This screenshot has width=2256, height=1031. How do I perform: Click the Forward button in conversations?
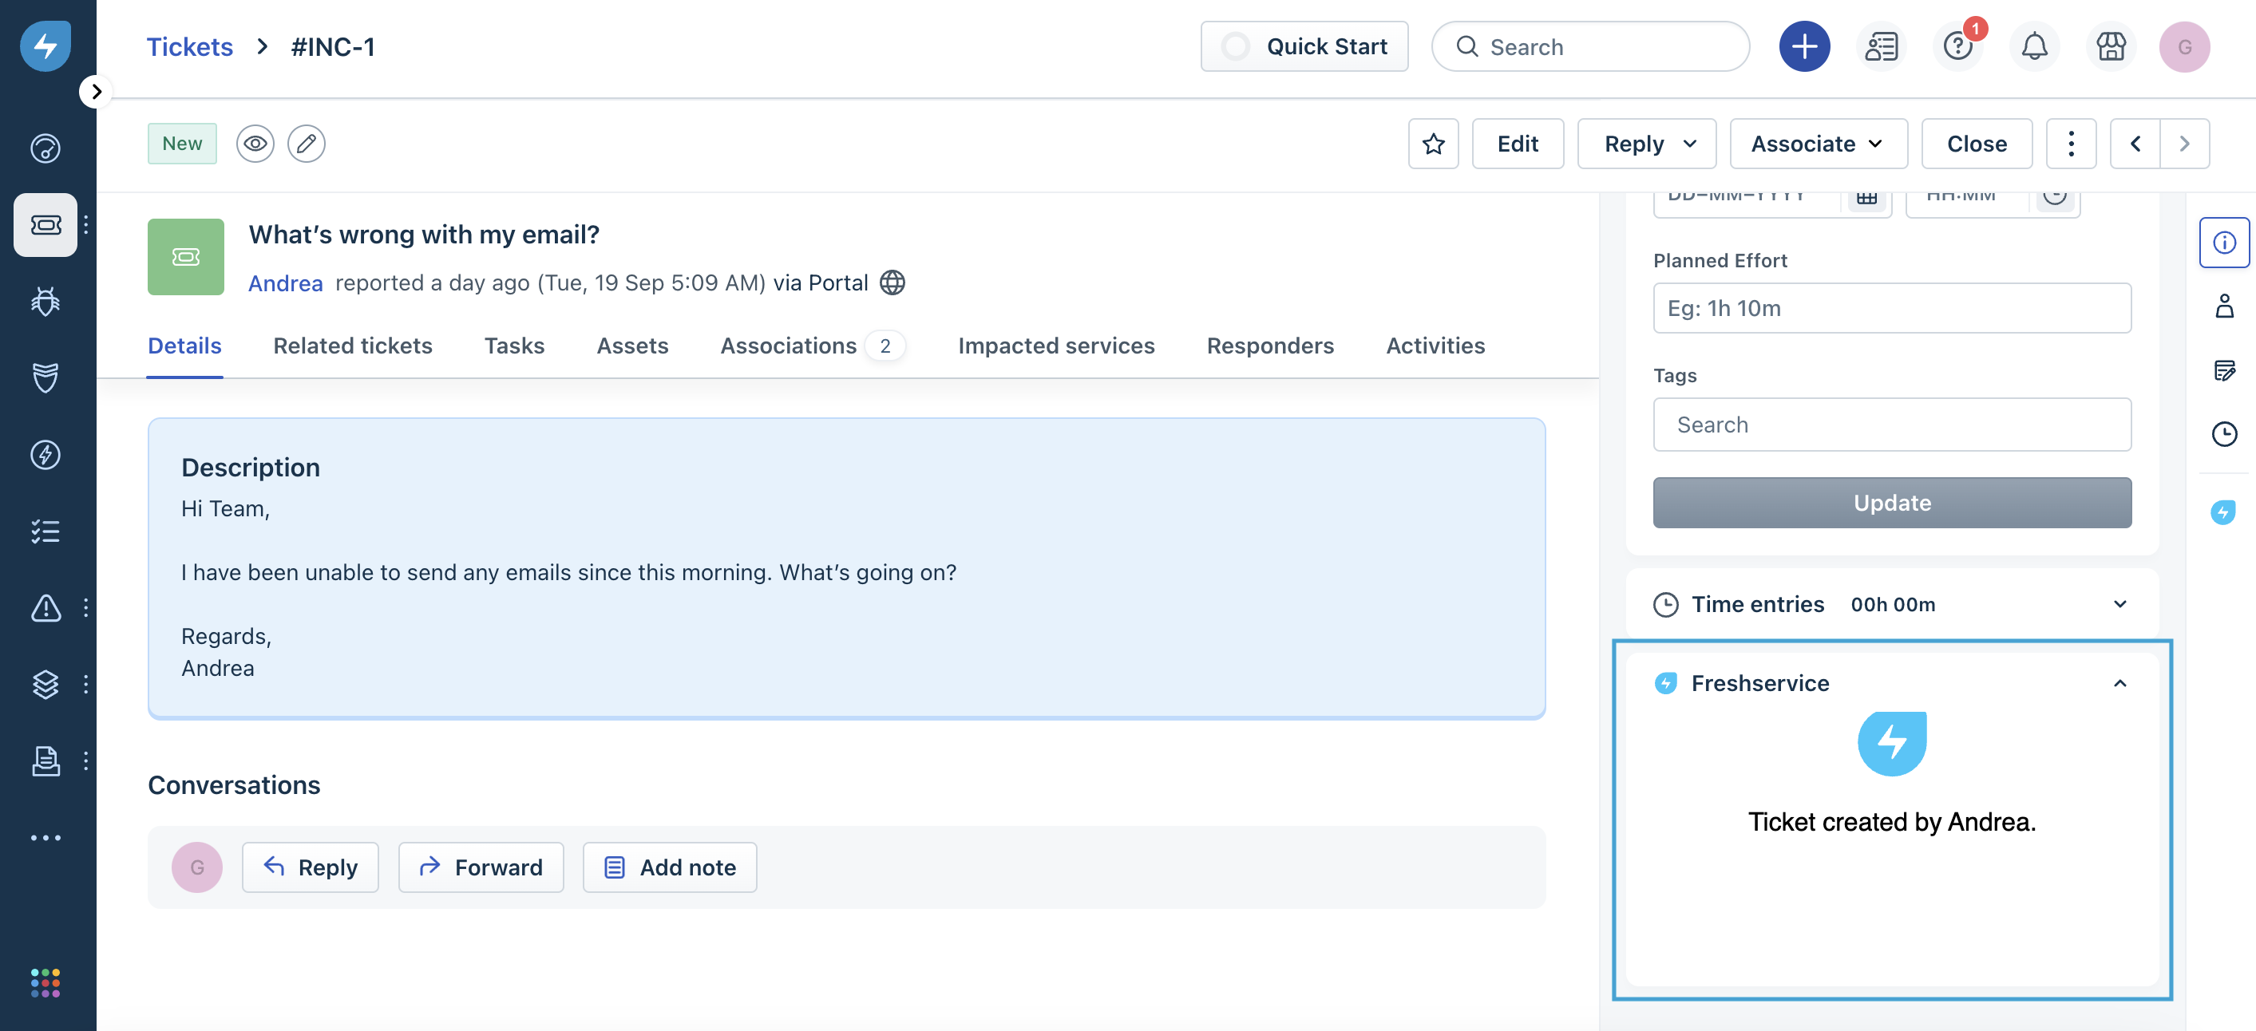point(481,867)
